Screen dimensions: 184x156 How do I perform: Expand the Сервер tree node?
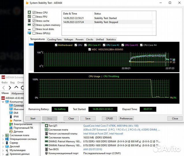click(x=3, y=143)
